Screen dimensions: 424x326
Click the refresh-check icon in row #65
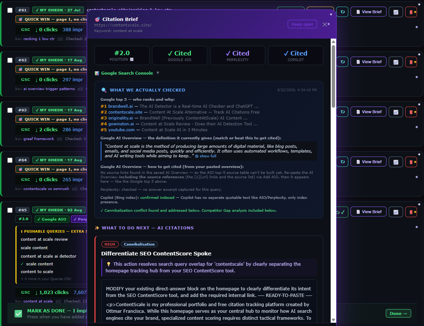click(341, 212)
